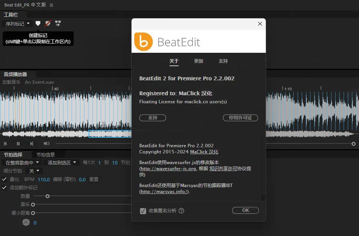Image resolution: width=359 pixels, height=236 pixels.
Task: Click the create markers icon
Action: coord(38,24)
